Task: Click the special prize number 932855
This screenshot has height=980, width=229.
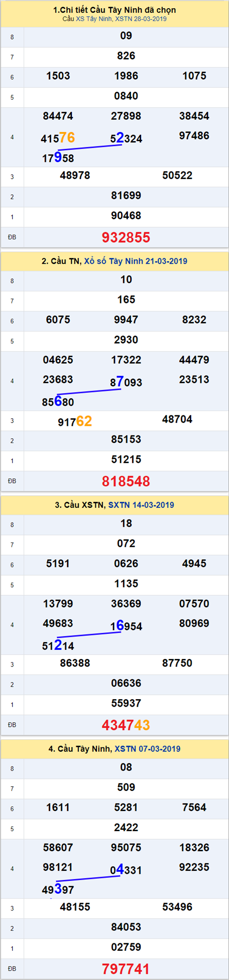Action: pos(126,237)
